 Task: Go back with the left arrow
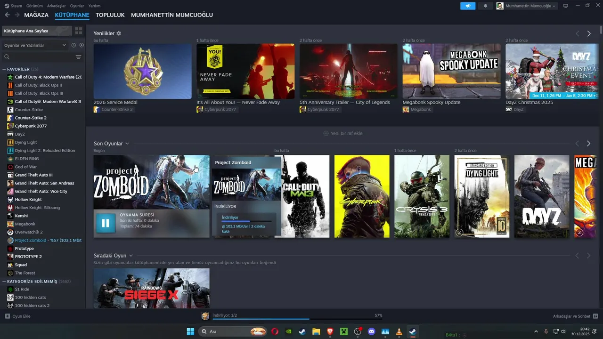coord(7,15)
